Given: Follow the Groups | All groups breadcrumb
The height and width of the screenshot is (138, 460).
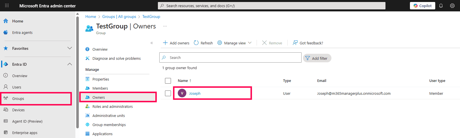Looking at the screenshot, I should point(119,17).
